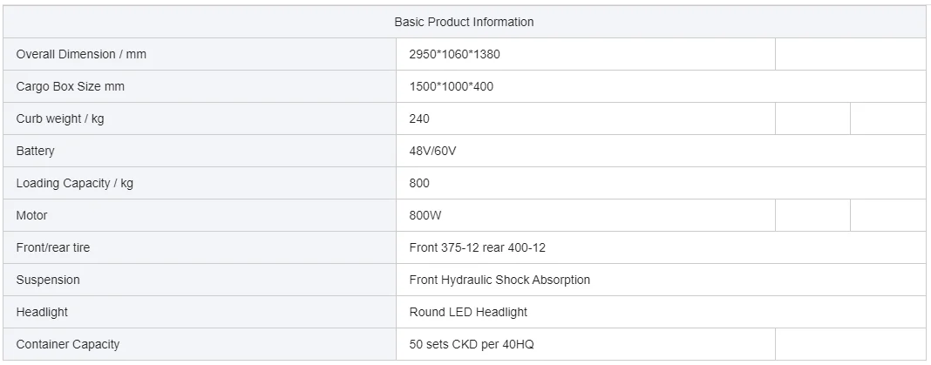Click the 2950*1060*1380 dimension value
Image resolution: width=931 pixels, height=365 pixels.
coord(454,54)
